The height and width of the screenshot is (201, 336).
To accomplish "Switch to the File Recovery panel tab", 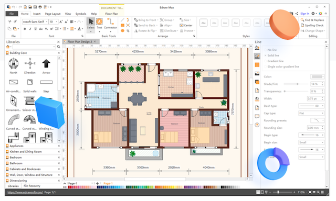I will coord(32,186).
